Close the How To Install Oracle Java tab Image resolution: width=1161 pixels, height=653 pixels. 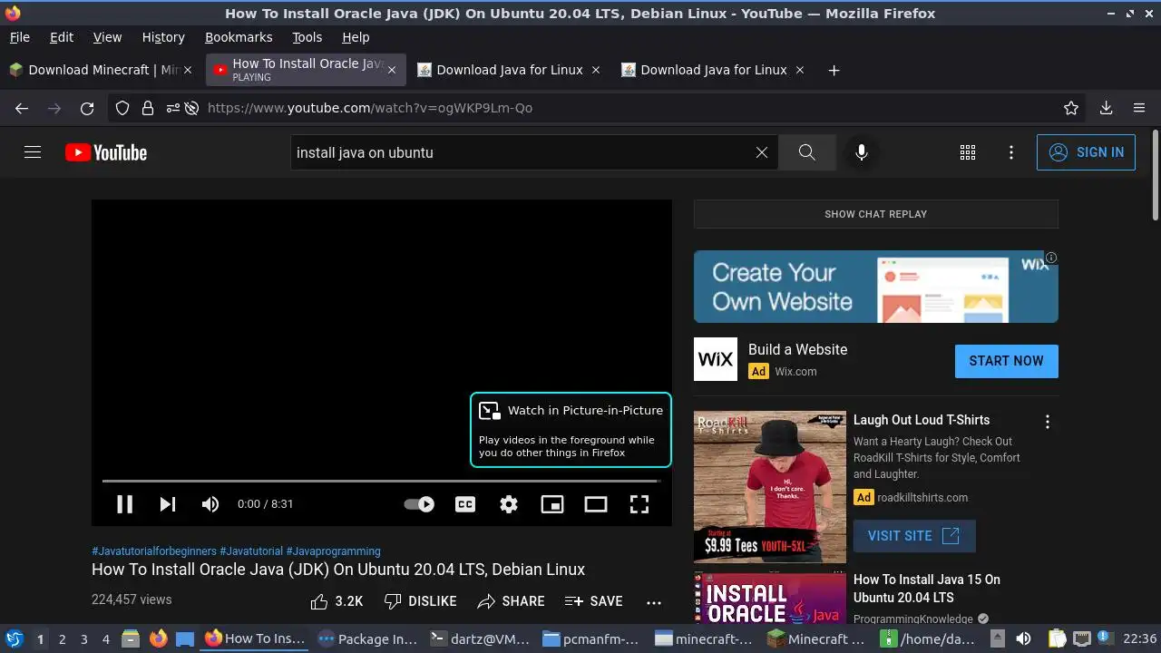[x=392, y=70]
